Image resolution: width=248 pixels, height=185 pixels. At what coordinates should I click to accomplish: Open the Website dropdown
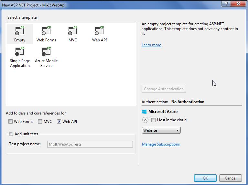pos(161,130)
